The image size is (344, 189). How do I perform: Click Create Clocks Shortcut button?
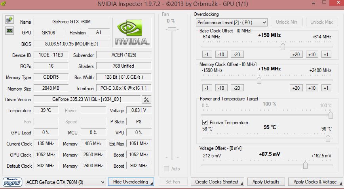click(x=217, y=182)
